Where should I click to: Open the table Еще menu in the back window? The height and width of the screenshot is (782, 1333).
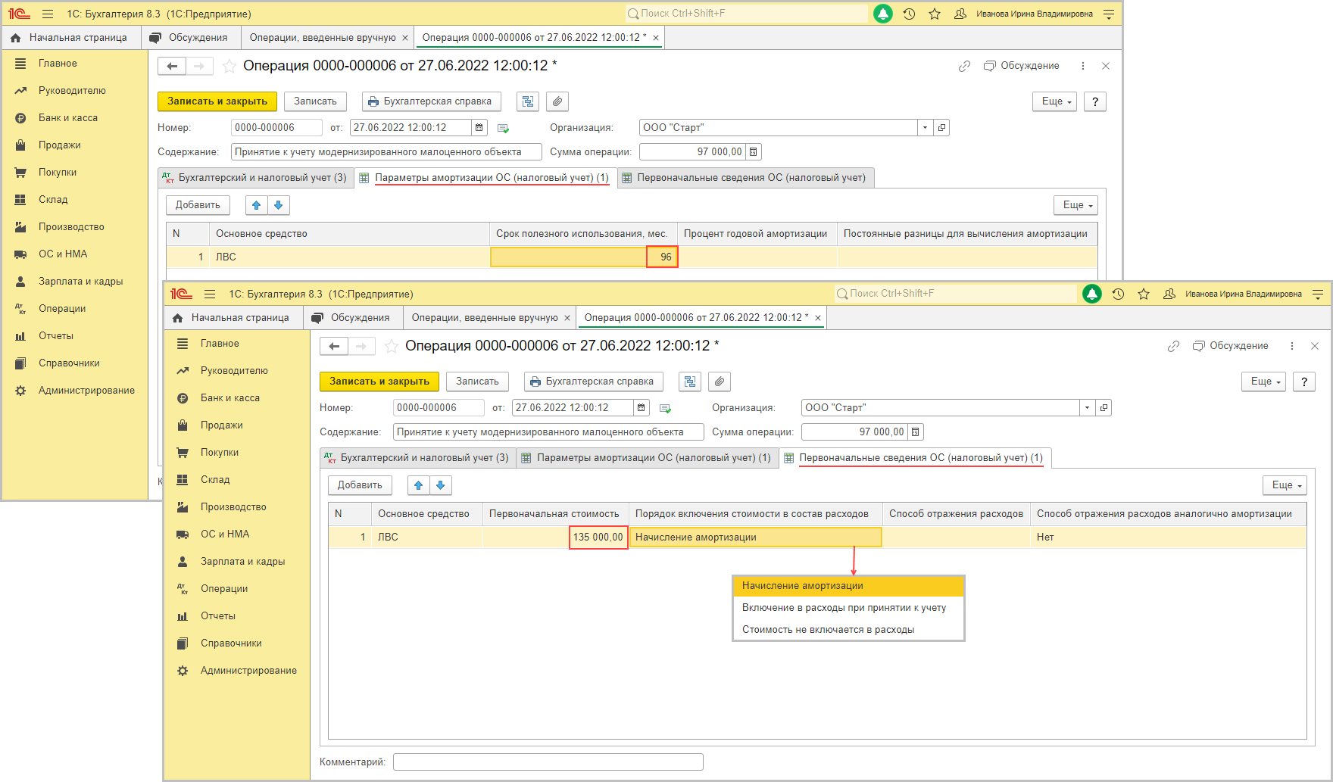tap(1075, 205)
